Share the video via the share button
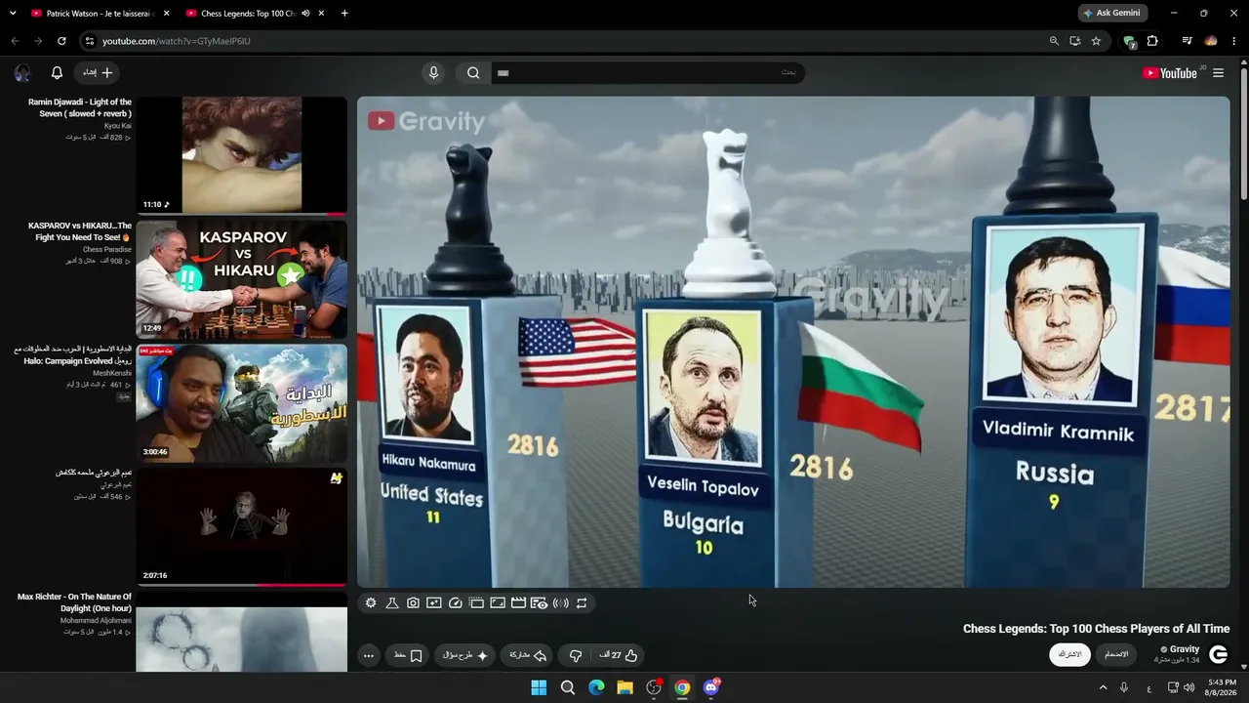The image size is (1249, 703). [x=527, y=655]
